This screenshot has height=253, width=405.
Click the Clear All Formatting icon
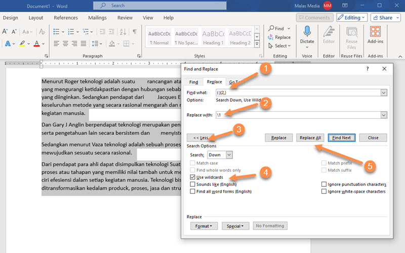coord(42,32)
